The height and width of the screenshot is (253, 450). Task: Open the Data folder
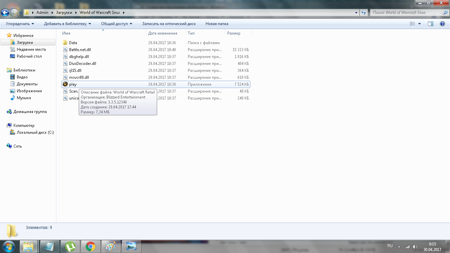pos(73,43)
